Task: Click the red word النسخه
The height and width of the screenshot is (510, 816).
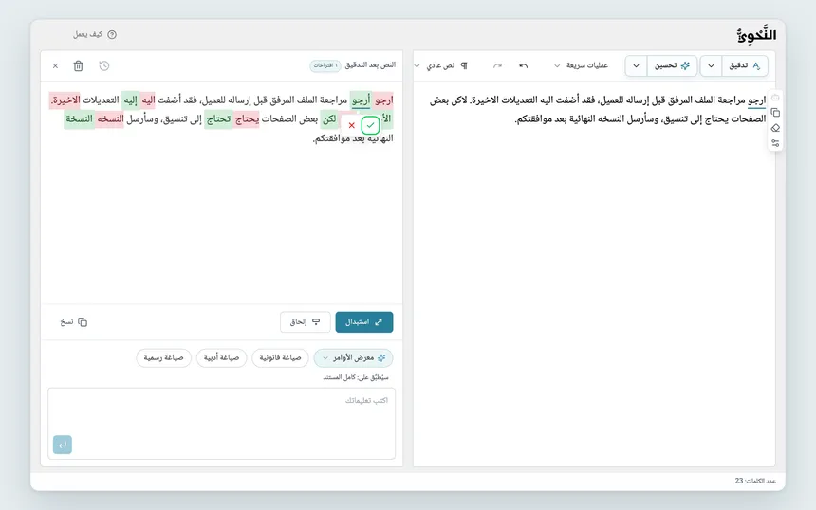Action: click(x=110, y=119)
